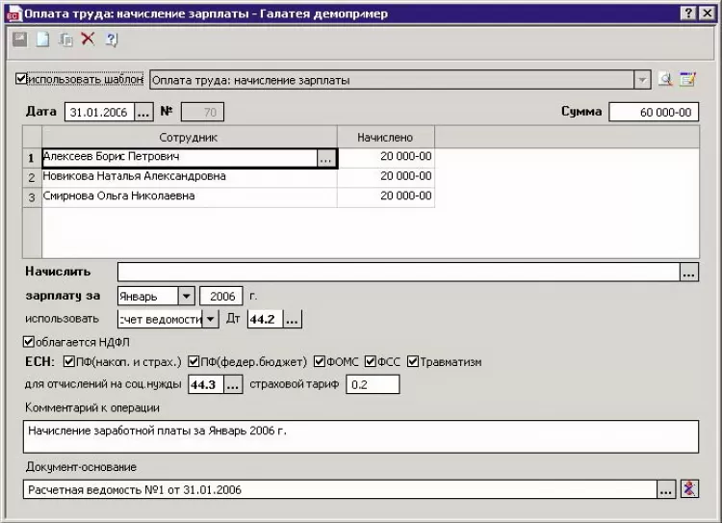
Task: Click the red X delete icon
Action: tap(88, 39)
